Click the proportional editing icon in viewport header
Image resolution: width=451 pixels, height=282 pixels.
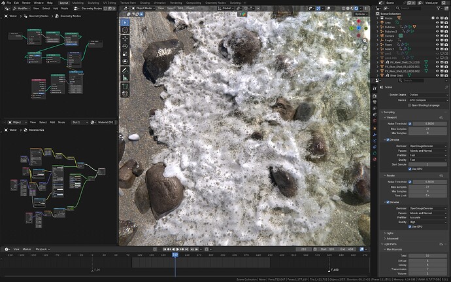(258, 9)
